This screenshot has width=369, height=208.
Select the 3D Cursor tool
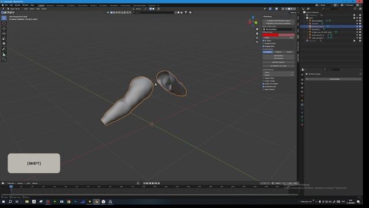coord(4,23)
